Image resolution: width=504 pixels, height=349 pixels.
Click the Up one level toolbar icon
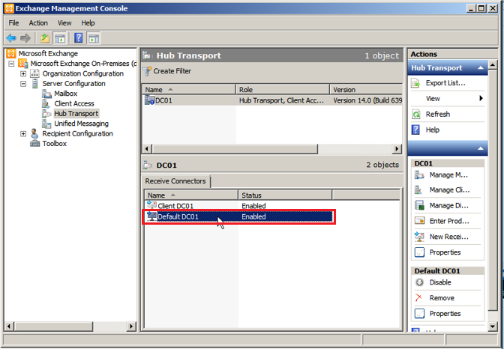(x=45, y=38)
